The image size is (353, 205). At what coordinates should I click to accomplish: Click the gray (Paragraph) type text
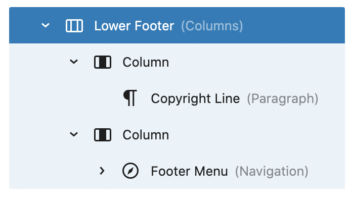click(282, 99)
